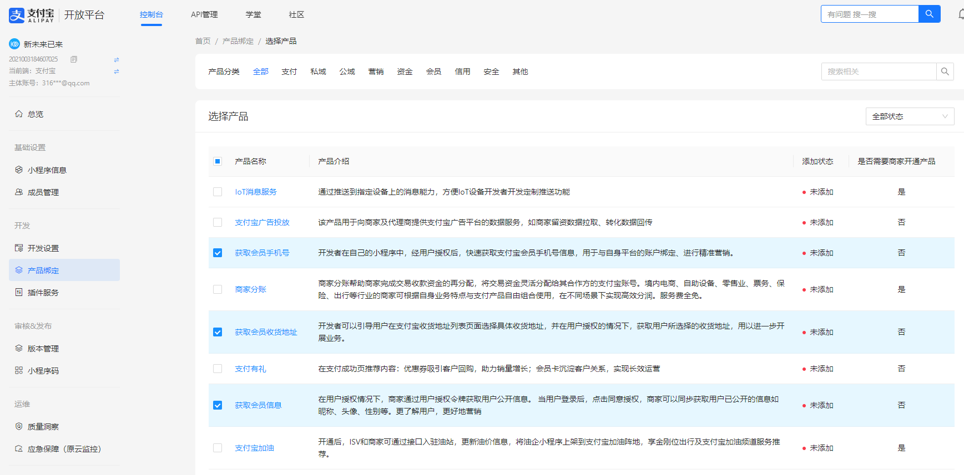Screen dimensions: 964x475
Task: Filter products by 私域 category
Action: click(x=319, y=71)
